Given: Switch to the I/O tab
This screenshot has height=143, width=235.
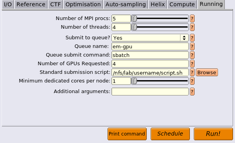Looking at the screenshot, I should pyautogui.click(x=8, y=4).
